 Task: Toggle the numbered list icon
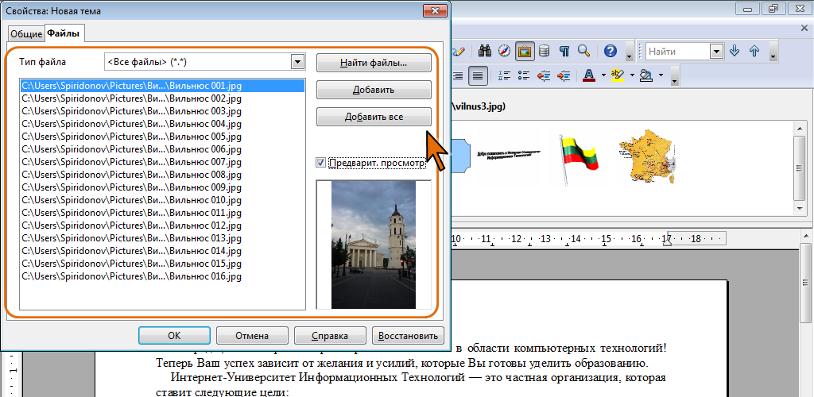502,76
